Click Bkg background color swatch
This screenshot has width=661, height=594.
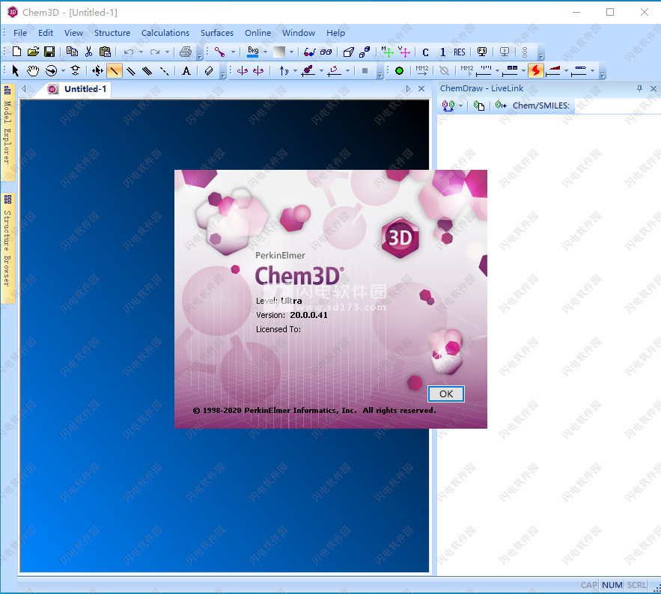pos(253,52)
